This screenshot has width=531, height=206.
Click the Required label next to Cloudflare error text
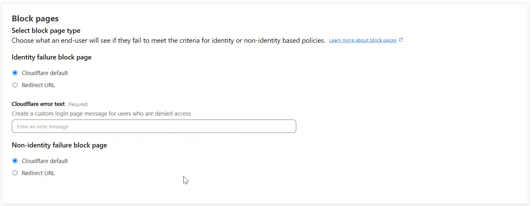(x=78, y=104)
